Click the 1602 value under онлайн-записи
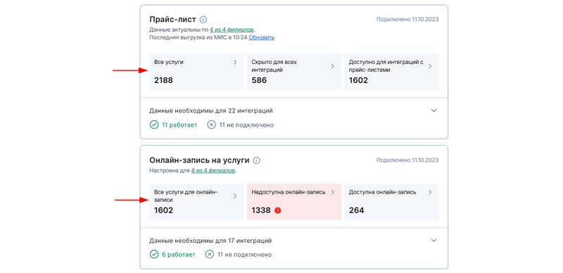Screen dimensions: 563x273 163,210
